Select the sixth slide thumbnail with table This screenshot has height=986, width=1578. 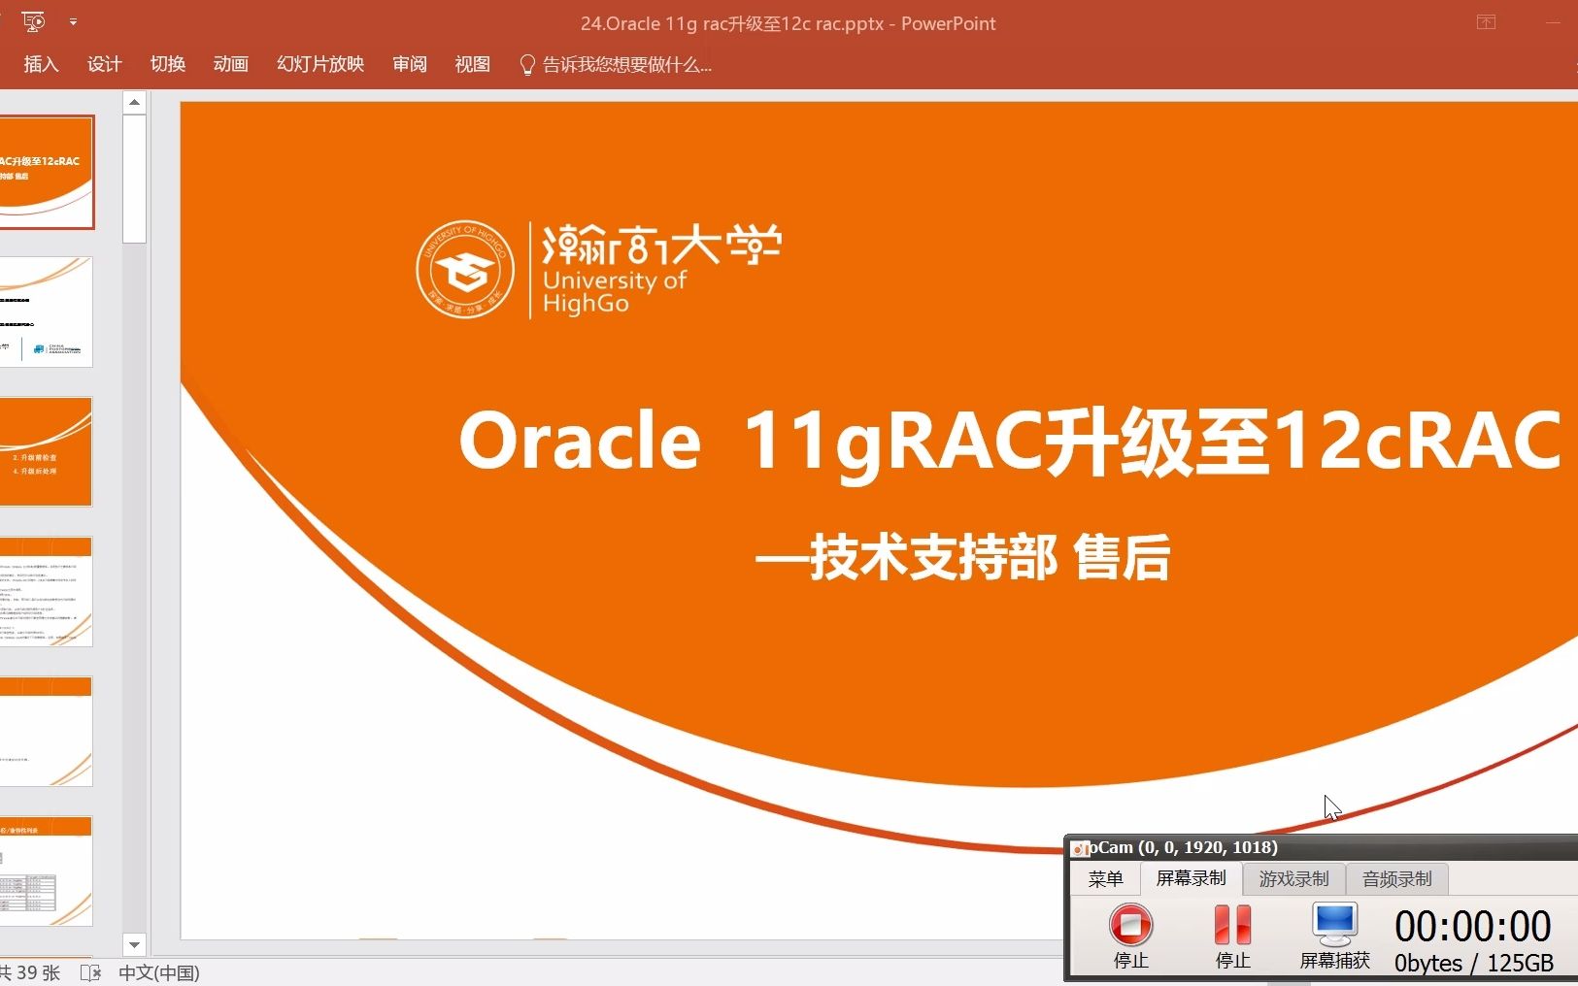tap(47, 871)
